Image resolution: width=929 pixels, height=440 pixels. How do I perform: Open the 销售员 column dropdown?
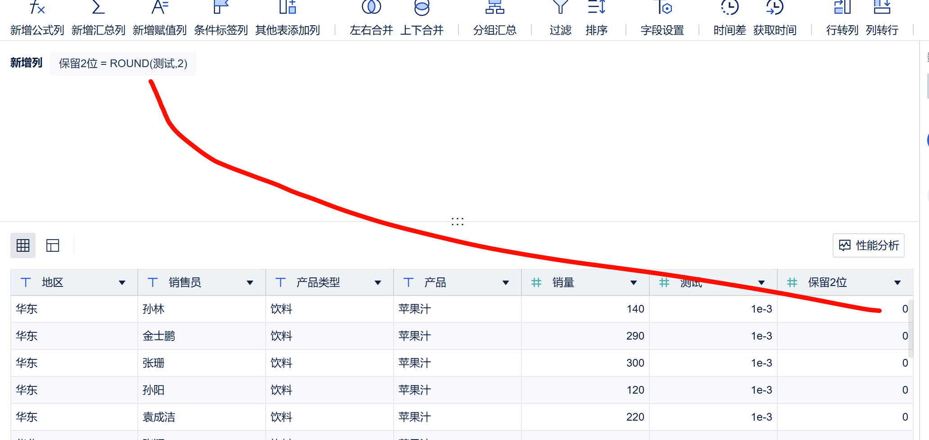point(250,283)
